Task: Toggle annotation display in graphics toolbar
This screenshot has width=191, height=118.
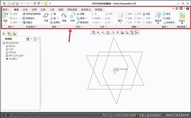Action: pyautogui.click(x=132, y=33)
